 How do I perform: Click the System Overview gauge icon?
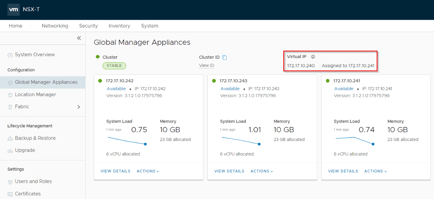(x=10, y=55)
